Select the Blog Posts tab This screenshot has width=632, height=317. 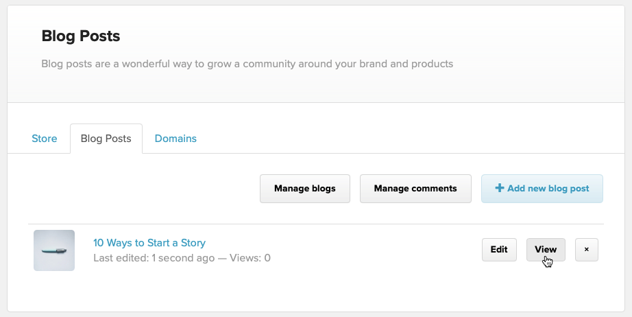click(106, 139)
